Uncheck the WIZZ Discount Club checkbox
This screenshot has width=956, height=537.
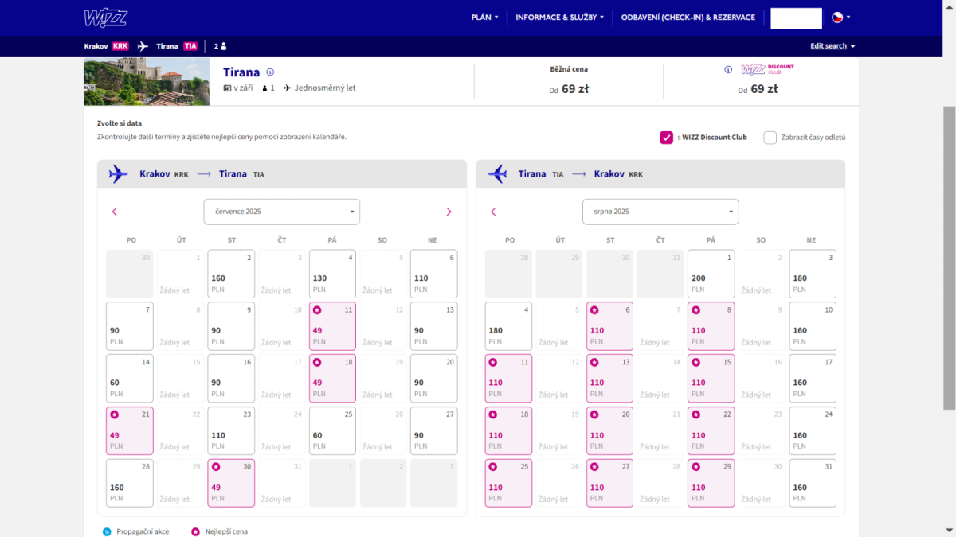point(667,138)
